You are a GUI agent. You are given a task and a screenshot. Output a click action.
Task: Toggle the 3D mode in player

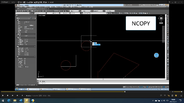pyautogui.click(x=165, y=95)
